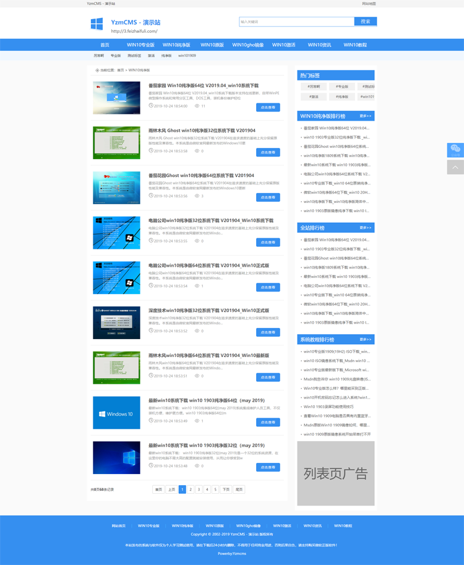The height and width of the screenshot is (565, 464).
Task: Select the 测试标签 tag under the nav bar
Action: [134, 56]
